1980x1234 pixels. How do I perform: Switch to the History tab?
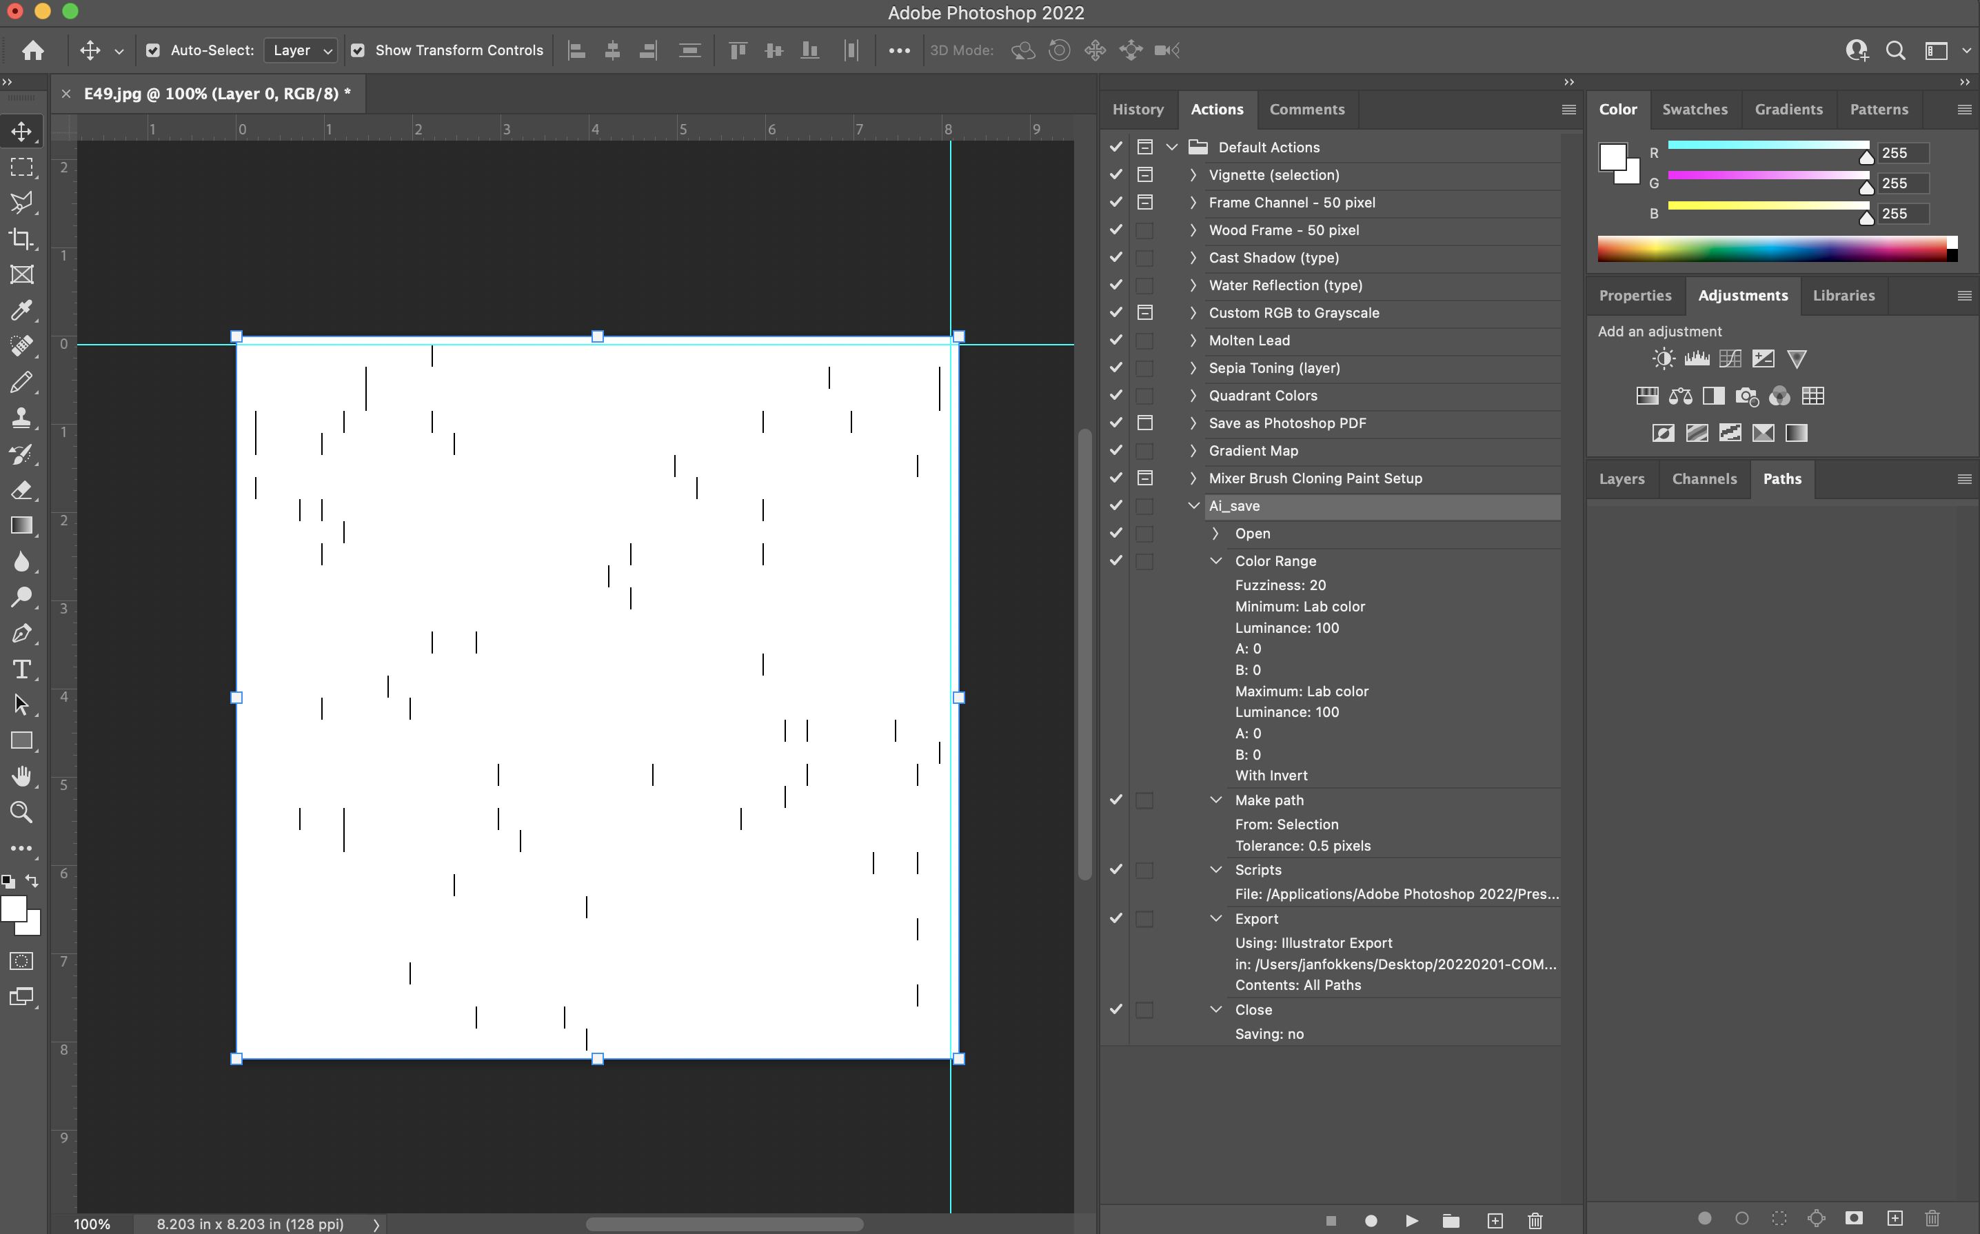[x=1138, y=110]
